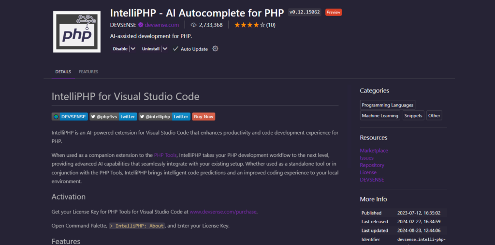The width and height of the screenshot is (495, 245).
Task: Click the extension title IntelliPHP - AI Autocomplete
Action: click(x=197, y=13)
